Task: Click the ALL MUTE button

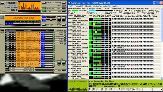Action: tap(7, 71)
